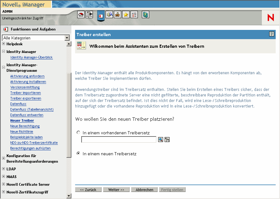Click the Help book icon in the toolbar
Screen dimensions: 280x199
coord(145,14)
